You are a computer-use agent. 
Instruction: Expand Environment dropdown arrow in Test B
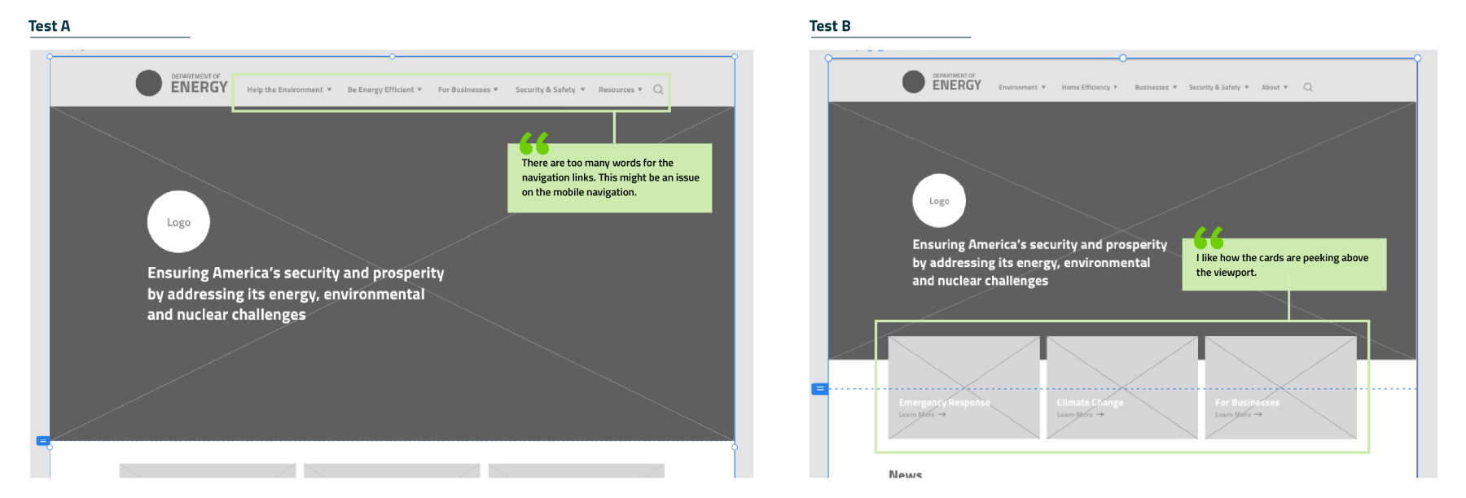(x=1043, y=87)
